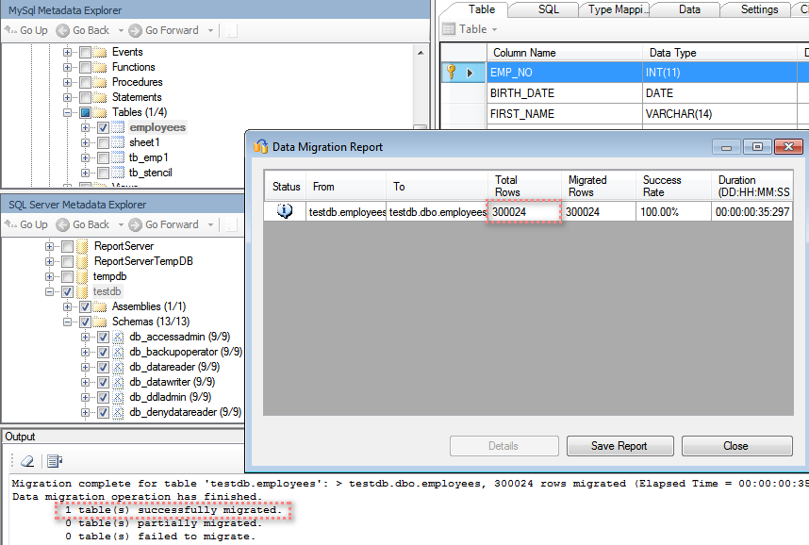Select the employees table in MySql tree
809x545 pixels.
pyautogui.click(x=157, y=127)
